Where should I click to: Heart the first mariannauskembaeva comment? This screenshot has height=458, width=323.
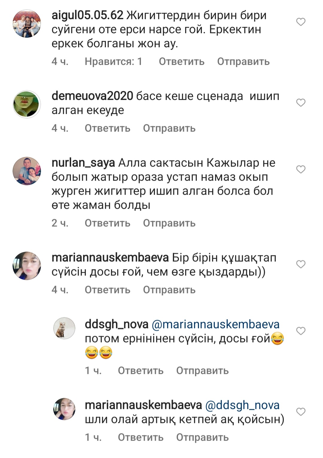click(301, 264)
